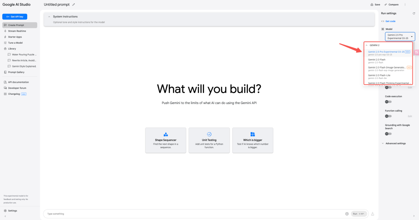419x220 pixels.
Task: Select the Gemini 2.0 Flash-Lite model option
Action: (x=389, y=77)
